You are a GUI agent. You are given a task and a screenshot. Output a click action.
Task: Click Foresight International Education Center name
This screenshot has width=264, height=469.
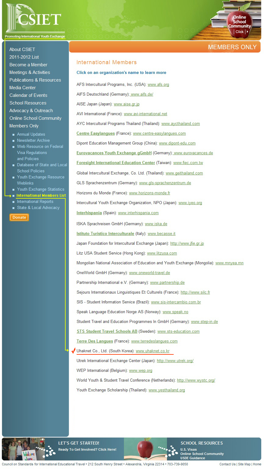point(116,163)
